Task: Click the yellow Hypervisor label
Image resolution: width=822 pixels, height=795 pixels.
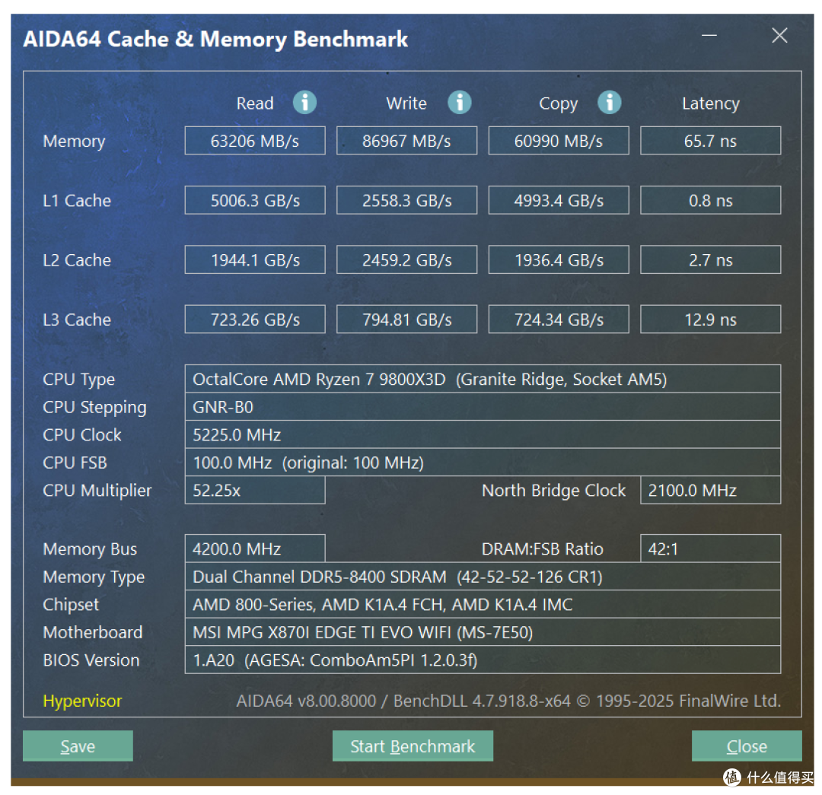Action: (82, 701)
